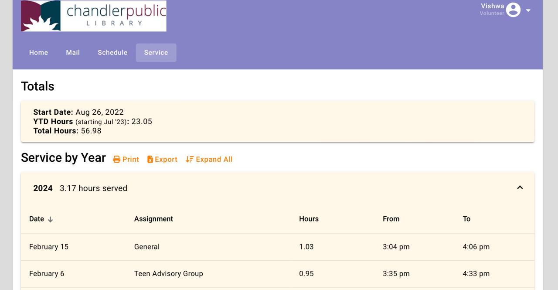Click the Chandler Public Library logo
The height and width of the screenshot is (290, 558).
(x=94, y=16)
